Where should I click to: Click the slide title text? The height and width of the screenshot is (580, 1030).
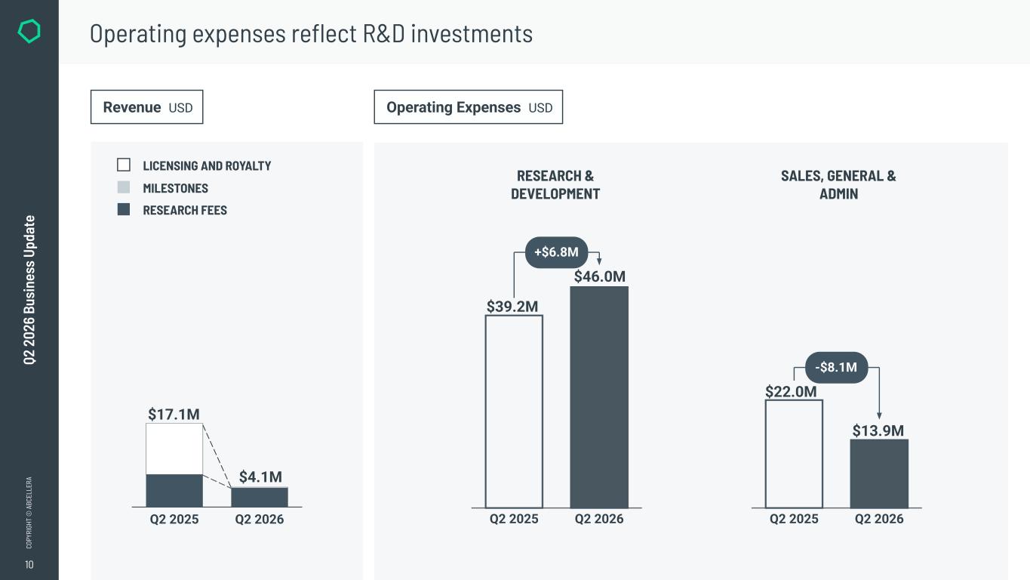pyautogui.click(x=311, y=33)
